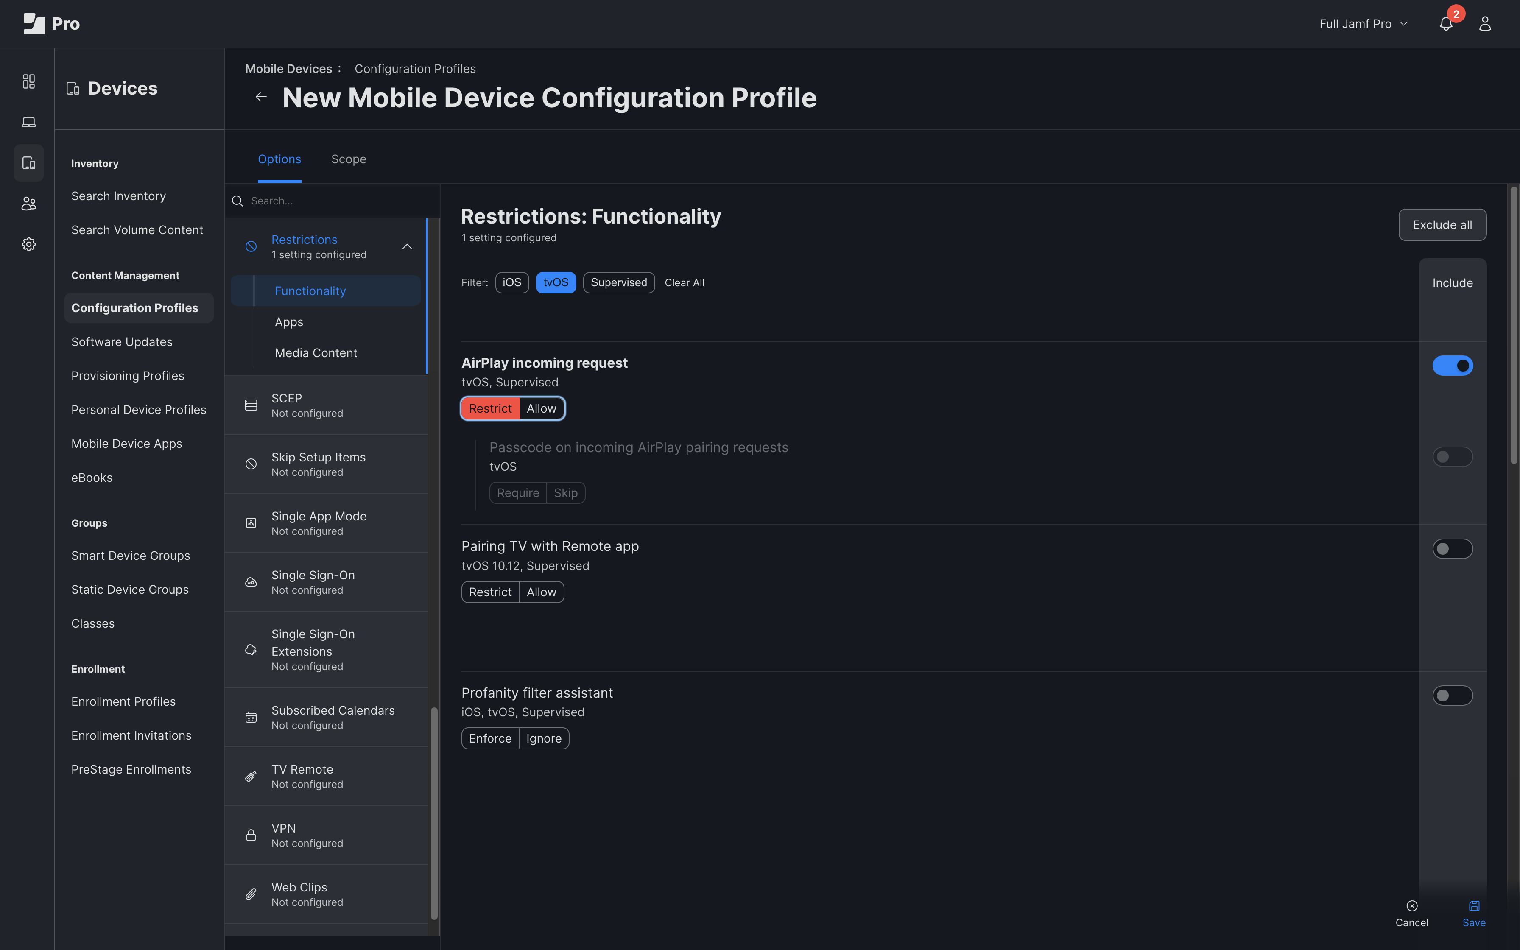Click the main content scrollbar
The image size is (1520, 950).
click(1514, 325)
